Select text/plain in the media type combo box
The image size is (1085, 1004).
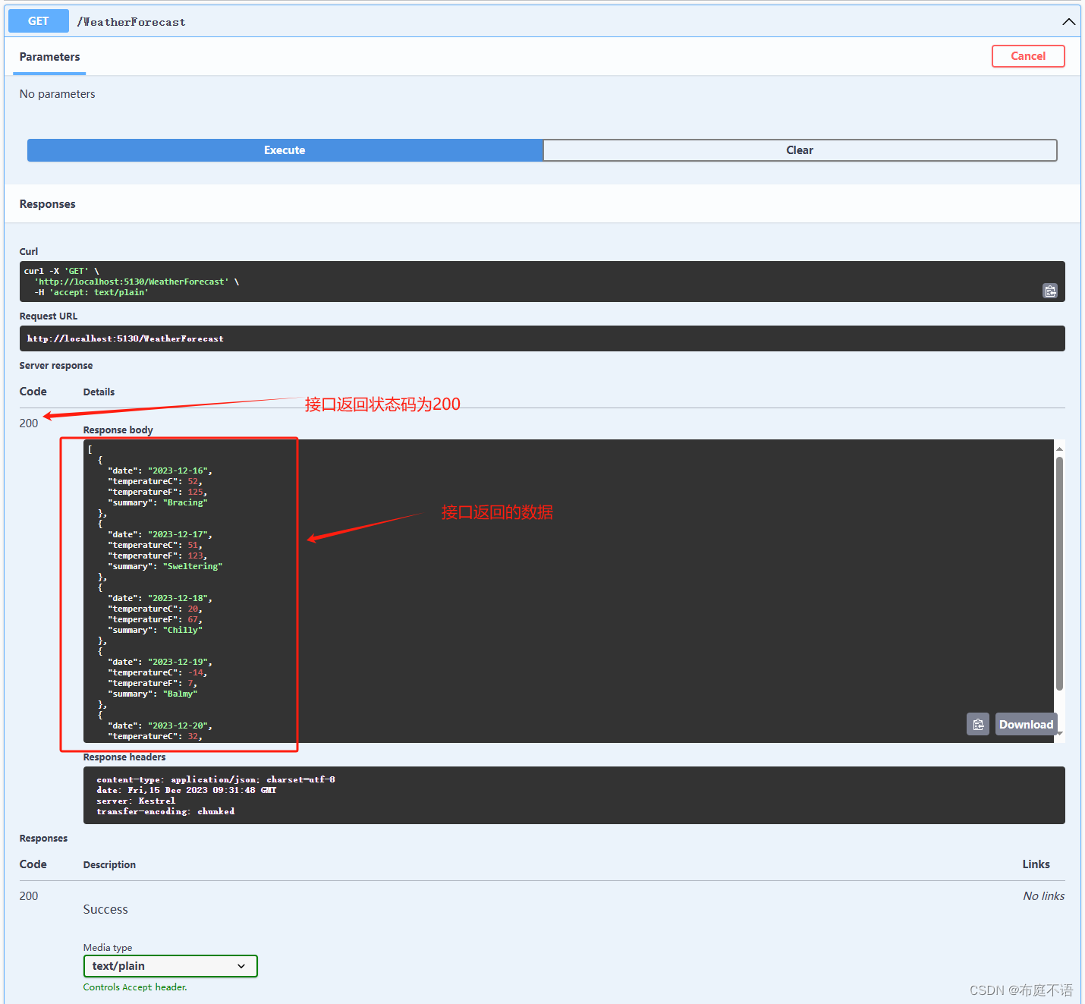pos(170,965)
